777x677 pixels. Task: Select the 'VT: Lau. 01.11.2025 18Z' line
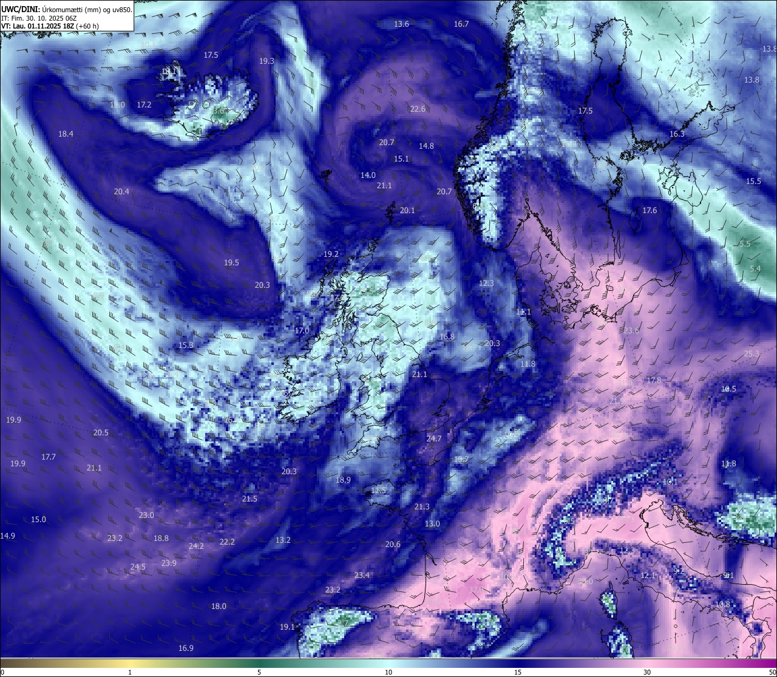(x=37, y=26)
